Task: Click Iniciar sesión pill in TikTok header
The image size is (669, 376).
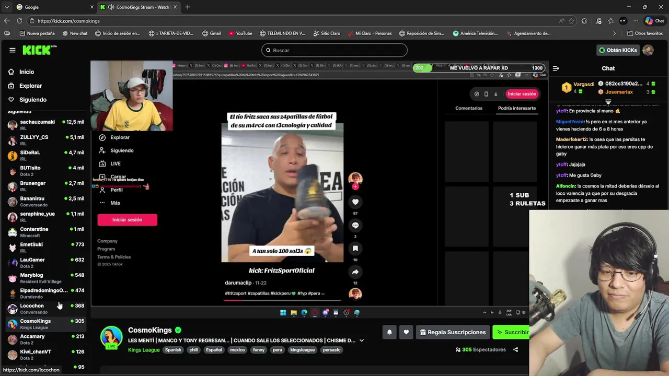Action: click(522, 94)
